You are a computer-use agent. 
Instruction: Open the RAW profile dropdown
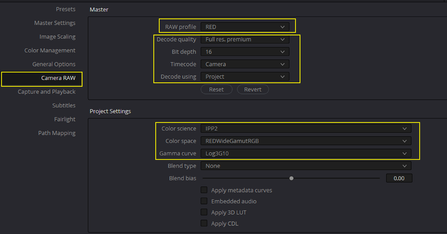pos(245,27)
